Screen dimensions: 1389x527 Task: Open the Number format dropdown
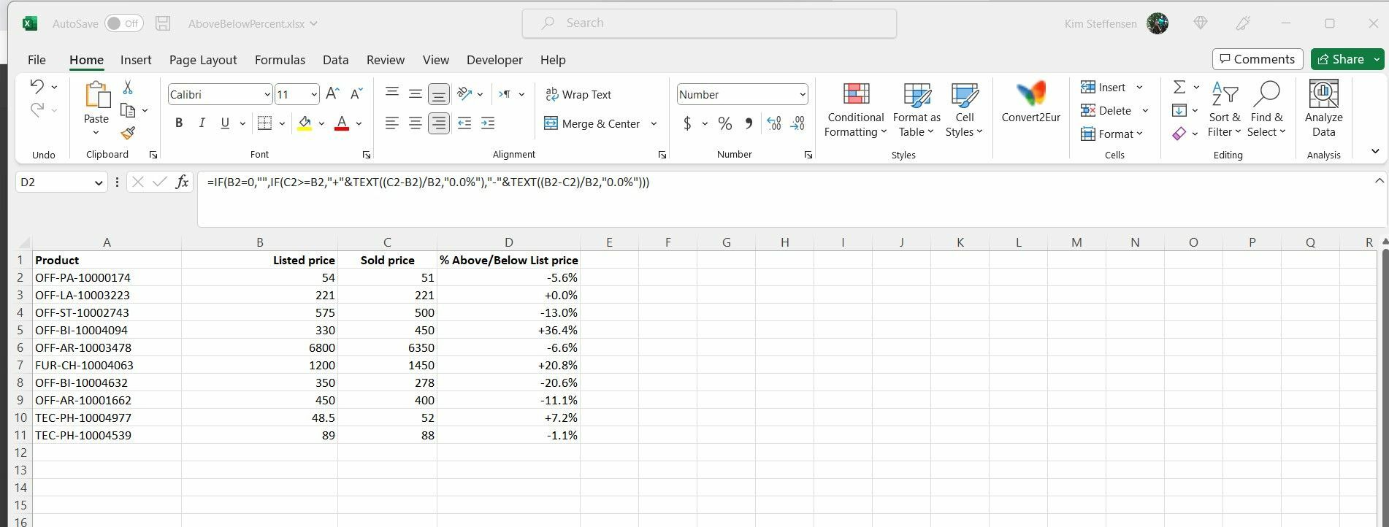pyautogui.click(x=803, y=94)
